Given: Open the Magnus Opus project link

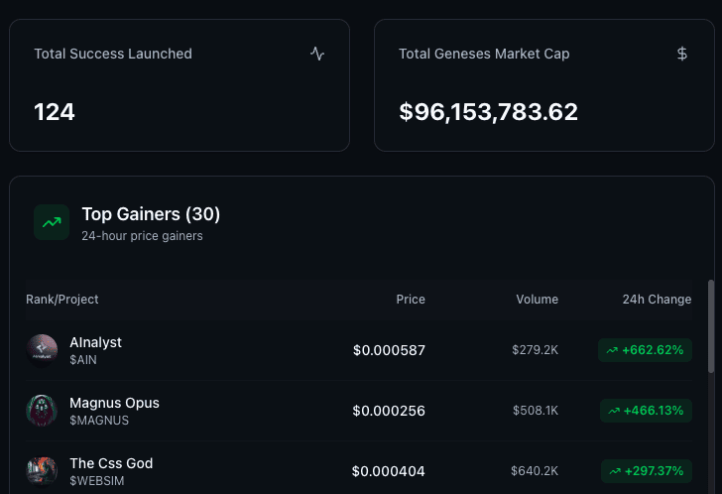Looking at the screenshot, I should [x=114, y=403].
